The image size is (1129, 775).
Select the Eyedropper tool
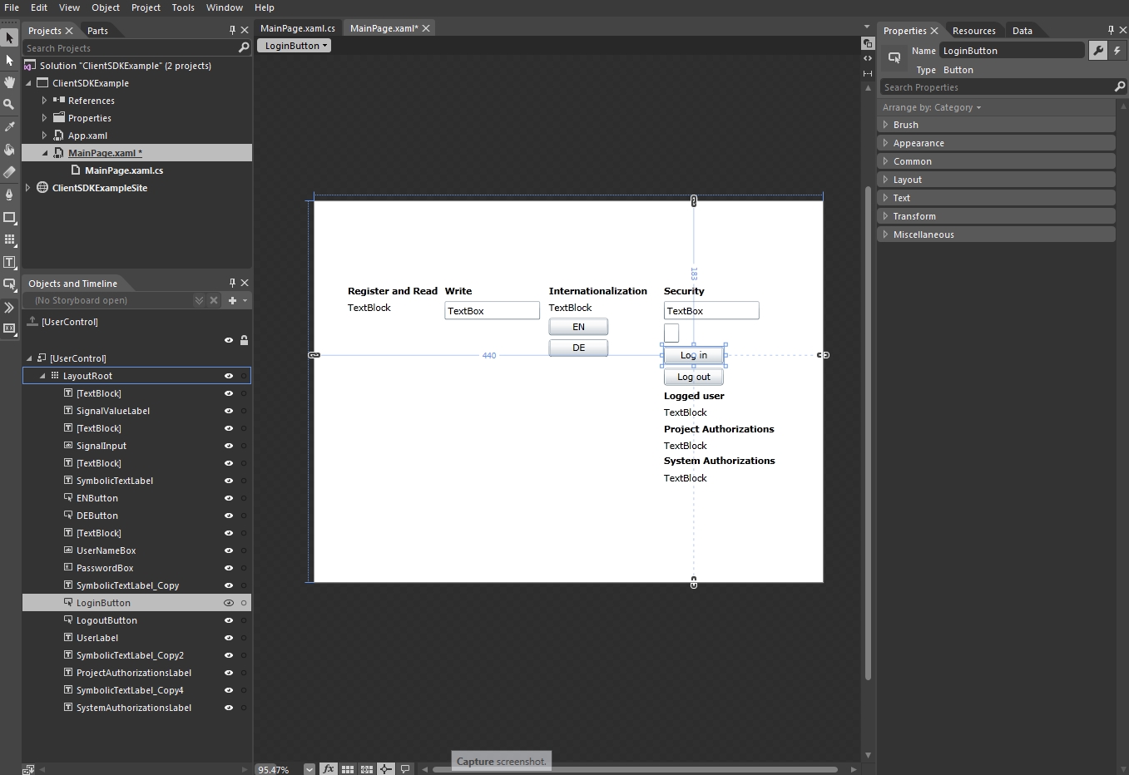tap(9, 127)
